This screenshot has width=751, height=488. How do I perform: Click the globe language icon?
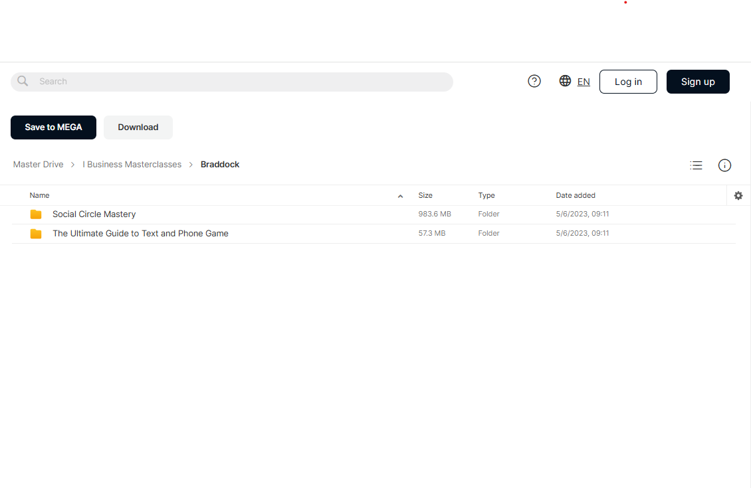click(x=565, y=81)
